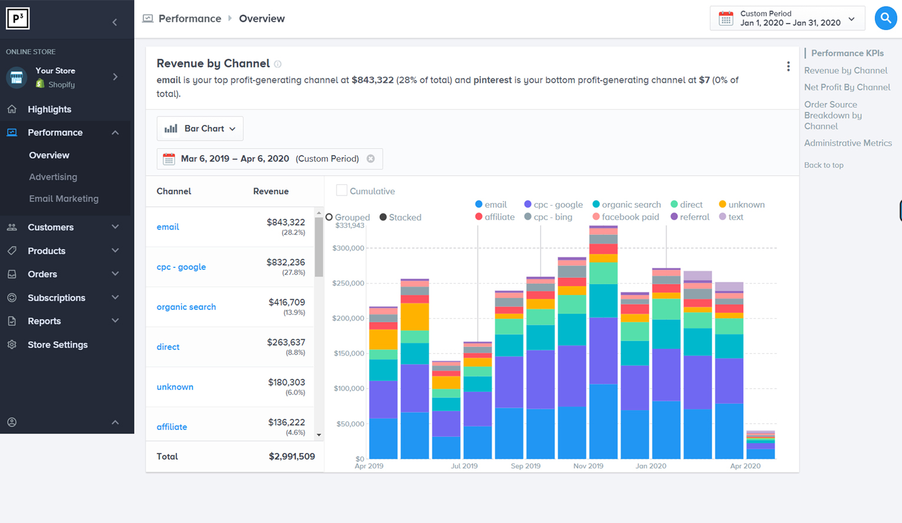This screenshot has width=902, height=523.
Task: Open the Custom Period date range dropdown
Action: [787, 18]
